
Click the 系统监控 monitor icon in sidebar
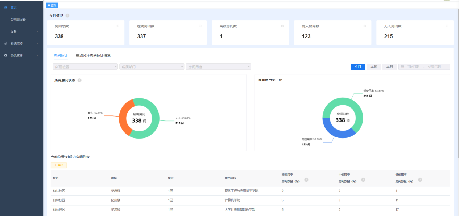(5, 43)
